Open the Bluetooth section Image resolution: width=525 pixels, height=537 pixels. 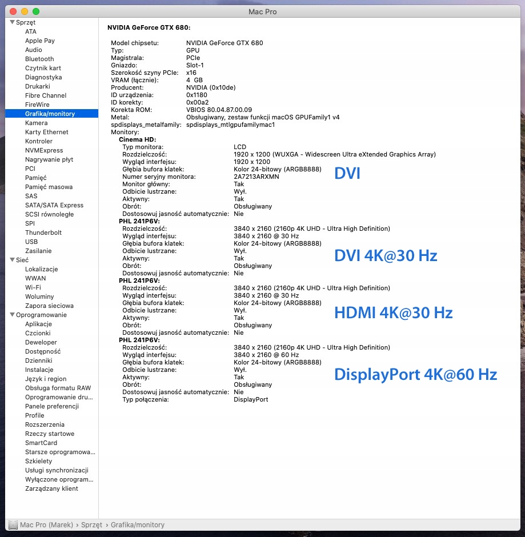click(x=39, y=59)
